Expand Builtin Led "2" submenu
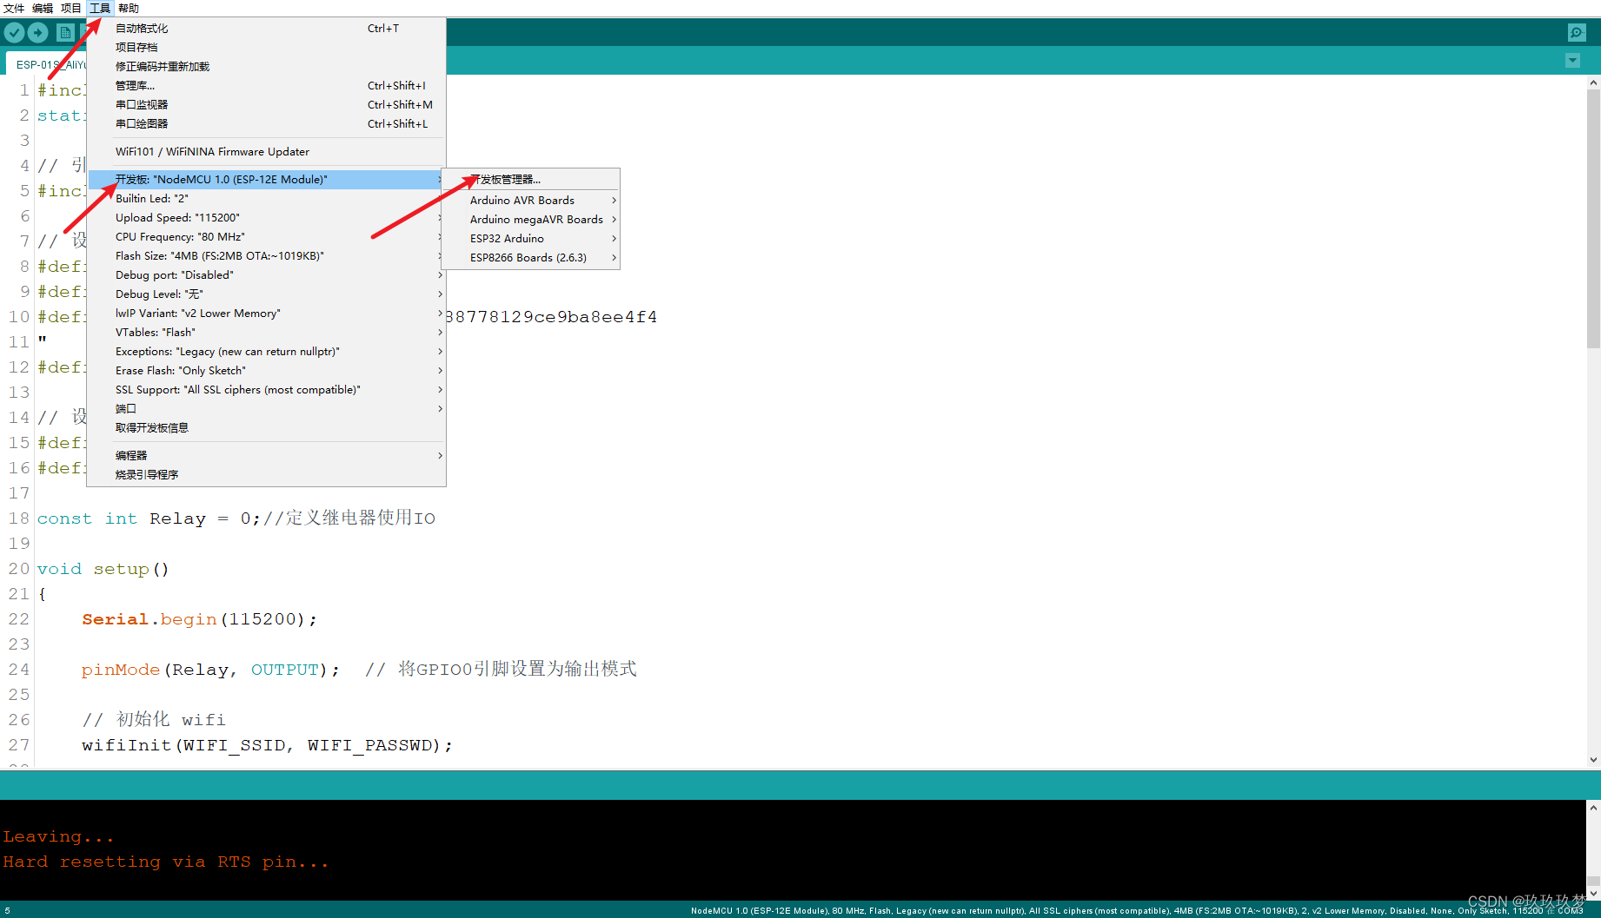This screenshot has width=1601, height=918. [266, 199]
